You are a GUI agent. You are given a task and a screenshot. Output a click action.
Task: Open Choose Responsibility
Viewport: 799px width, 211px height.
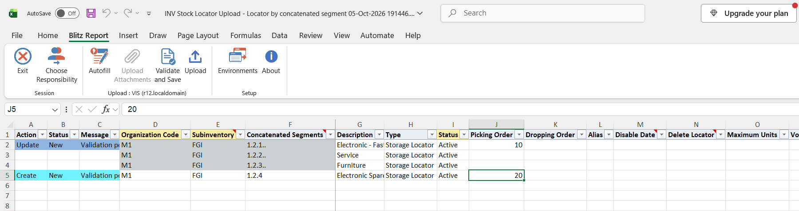pos(56,65)
